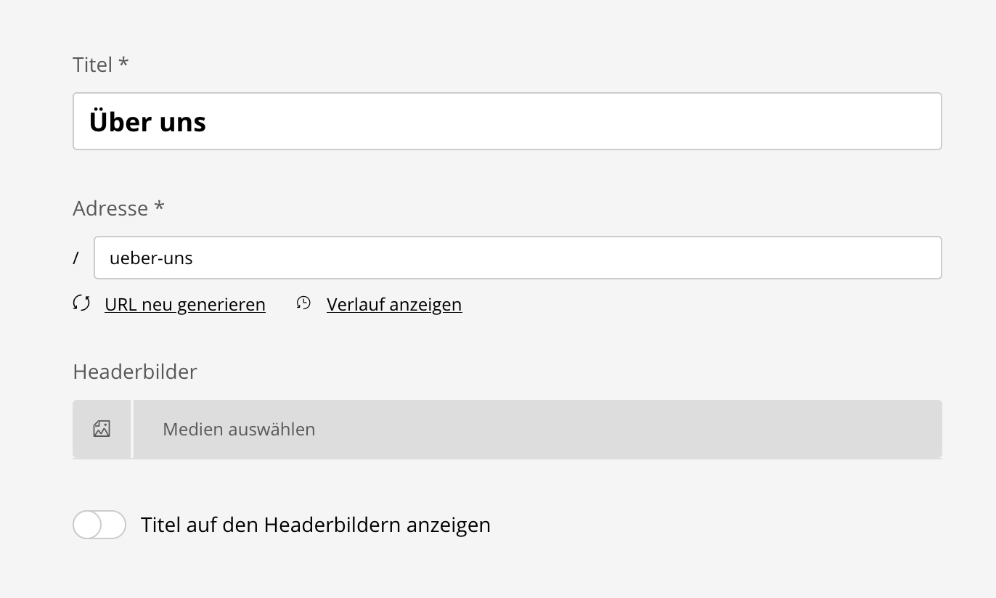This screenshot has width=996, height=598.
Task: Place cursor on the 'Über uns' text
Action: (x=147, y=122)
